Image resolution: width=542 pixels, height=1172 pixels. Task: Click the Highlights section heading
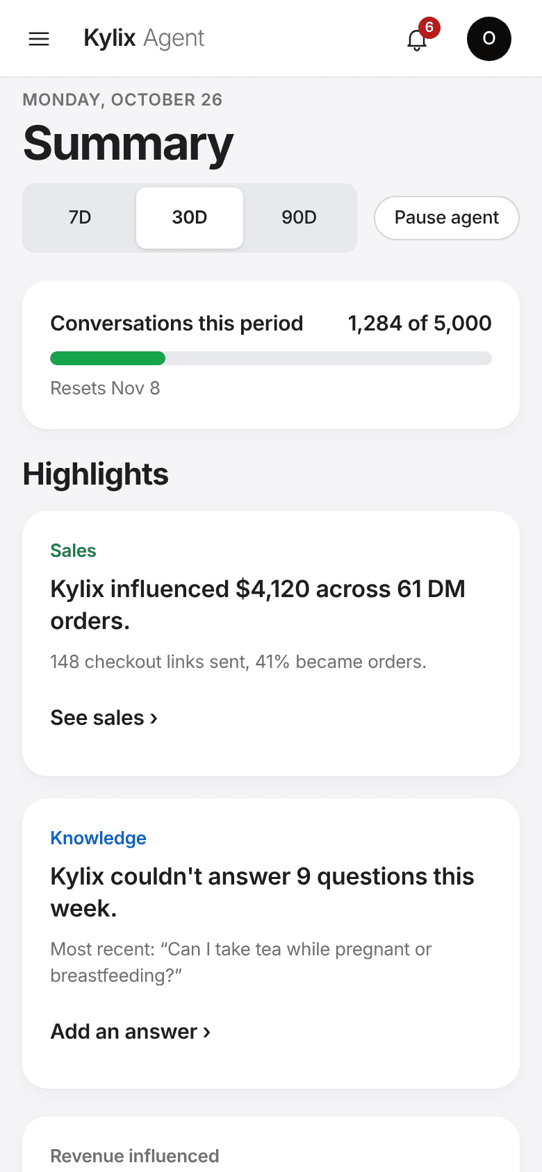96,474
